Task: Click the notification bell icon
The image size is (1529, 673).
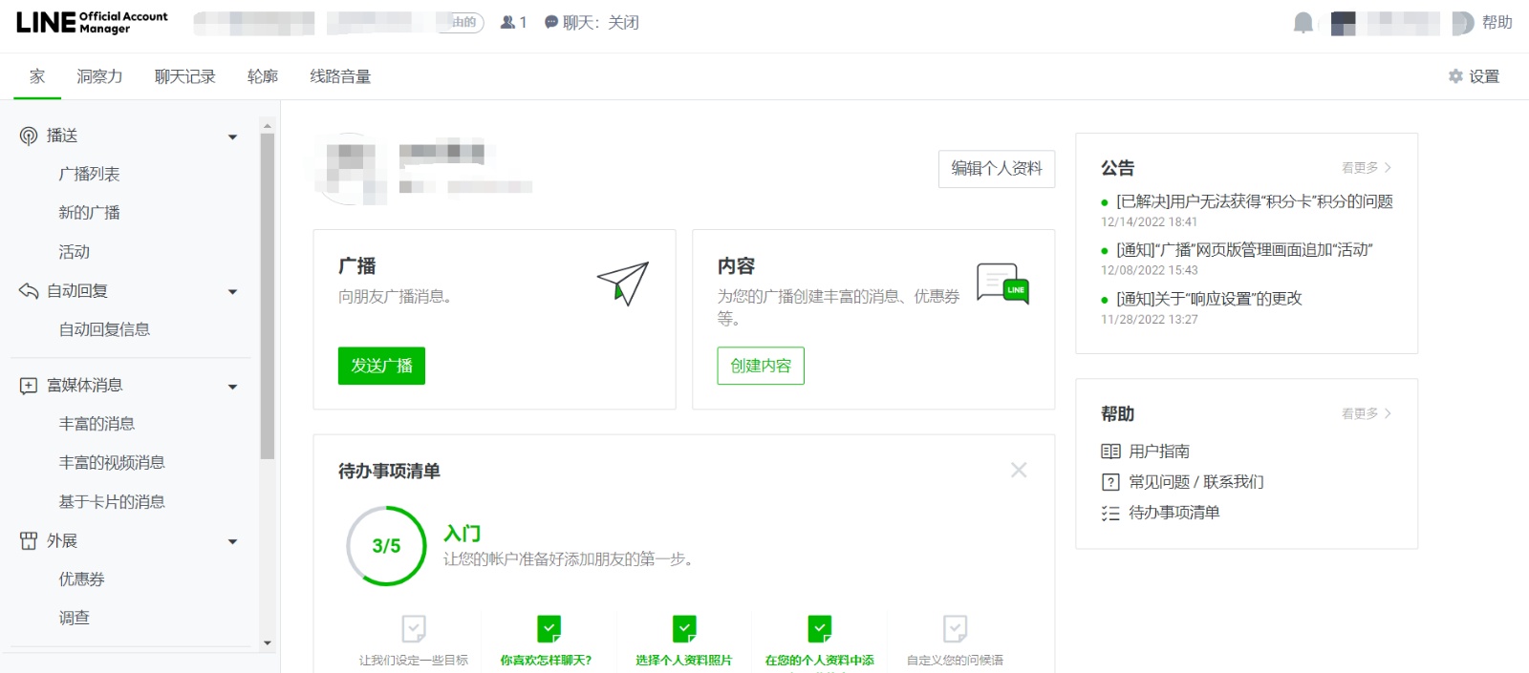Action: click(x=1303, y=23)
